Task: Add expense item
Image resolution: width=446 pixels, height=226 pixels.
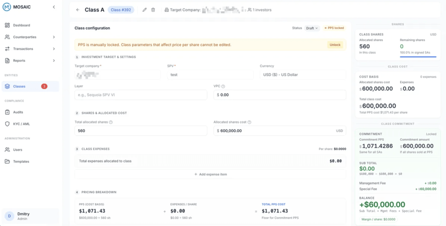Action: [x=210, y=174]
